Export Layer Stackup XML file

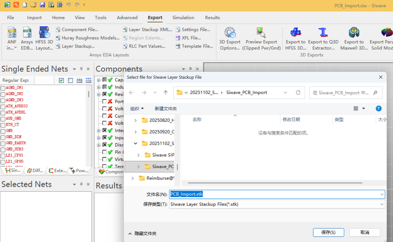[147, 30]
